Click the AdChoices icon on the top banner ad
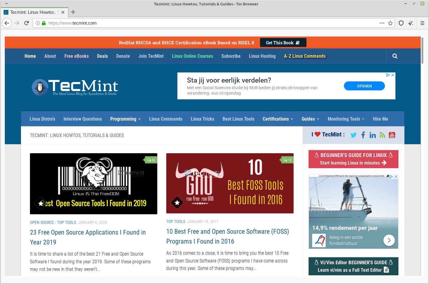 (x=388, y=75)
